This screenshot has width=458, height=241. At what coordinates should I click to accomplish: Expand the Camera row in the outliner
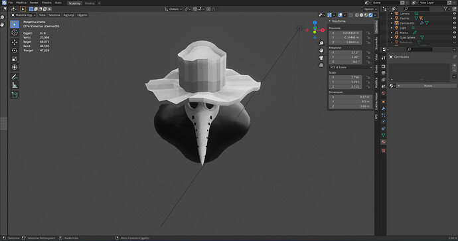(392, 13)
